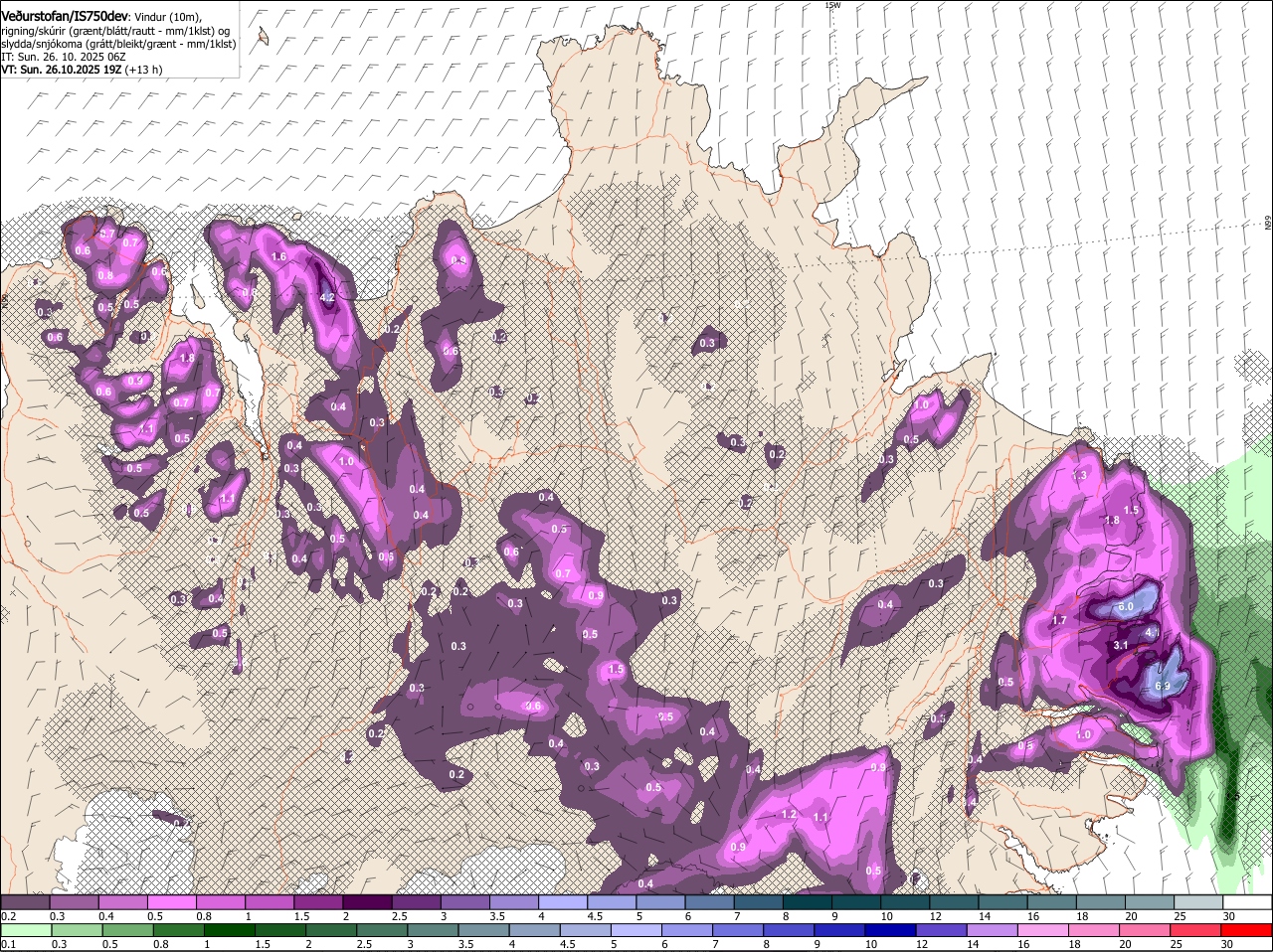1273x952 pixels.
Task: Click the 'VT: Sun. 26.10.2025 19Z (+13 h)' line
Action: click(82, 71)
